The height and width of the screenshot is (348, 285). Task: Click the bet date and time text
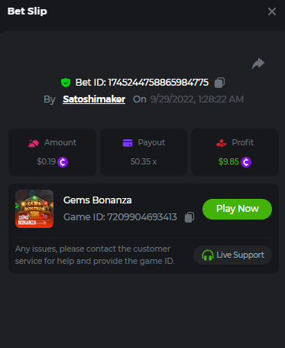[x=197, y=99]
